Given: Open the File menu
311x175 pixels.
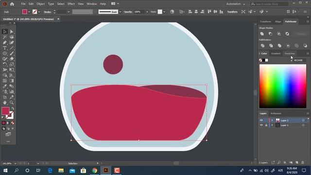Looking at the screenshot, I should coord(23,4).
